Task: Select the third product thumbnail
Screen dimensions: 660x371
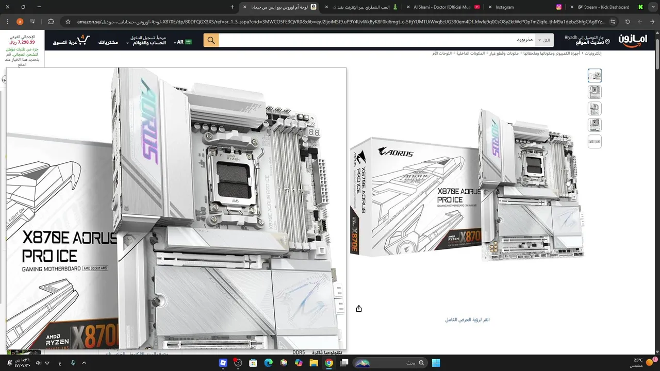Action: click(595, 109)
